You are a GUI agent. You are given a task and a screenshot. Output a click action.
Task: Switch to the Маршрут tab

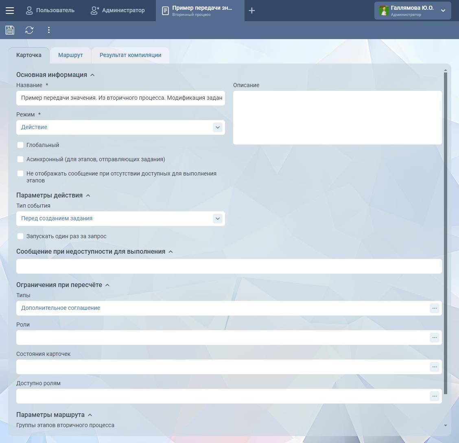70,55
